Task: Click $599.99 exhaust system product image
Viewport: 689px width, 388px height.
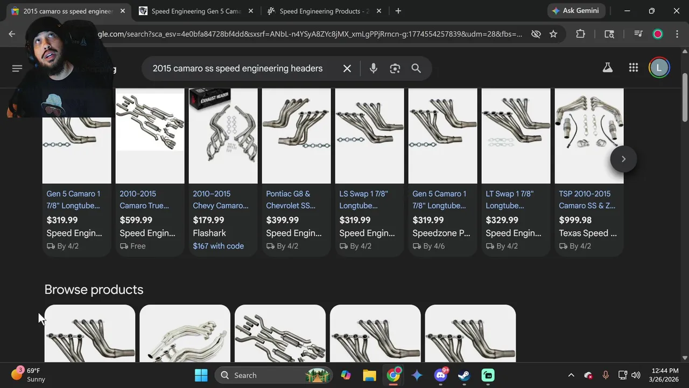Action: coord(150,136)
